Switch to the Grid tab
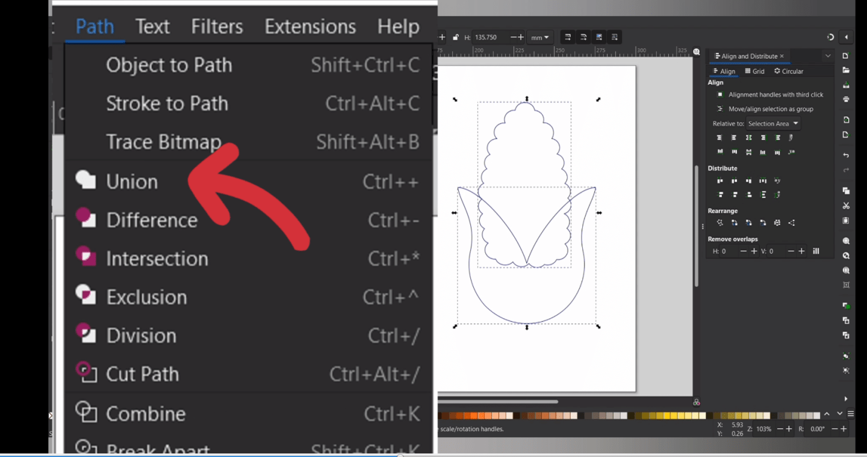The image size is (867, 457). click(x=755, y=71)
